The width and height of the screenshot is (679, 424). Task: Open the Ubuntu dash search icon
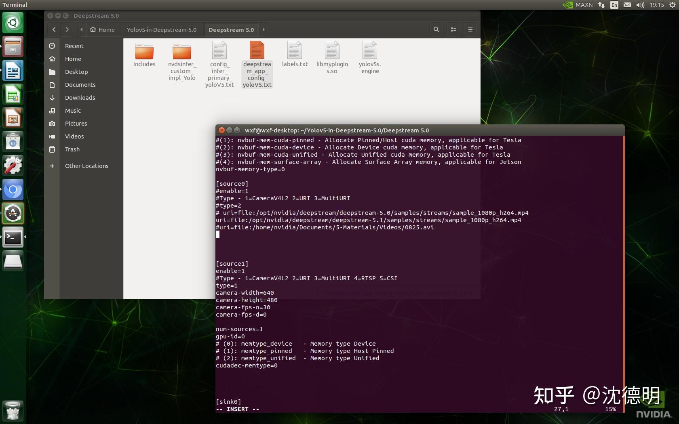pos(13,23)
